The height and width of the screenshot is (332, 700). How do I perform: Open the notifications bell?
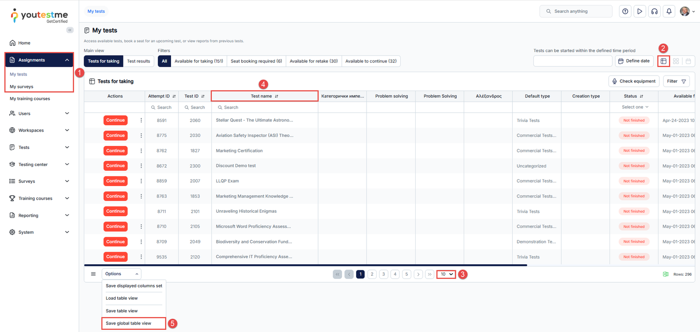click(x=669, y=11)
